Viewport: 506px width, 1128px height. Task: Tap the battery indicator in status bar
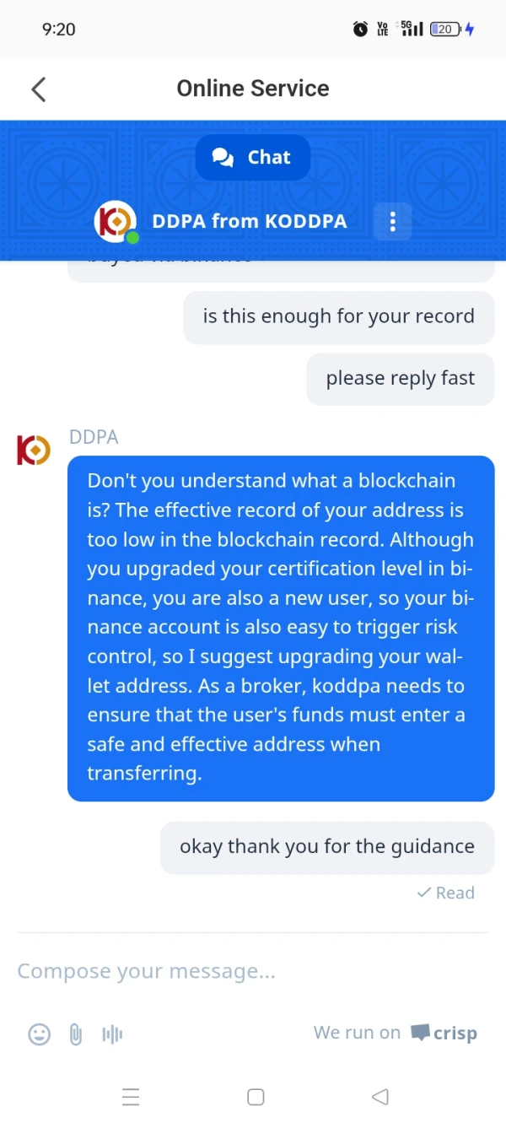(444, 30)
